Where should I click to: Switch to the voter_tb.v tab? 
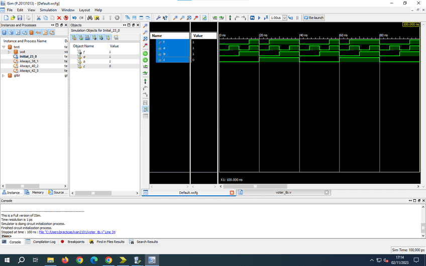tap(283, 192)
